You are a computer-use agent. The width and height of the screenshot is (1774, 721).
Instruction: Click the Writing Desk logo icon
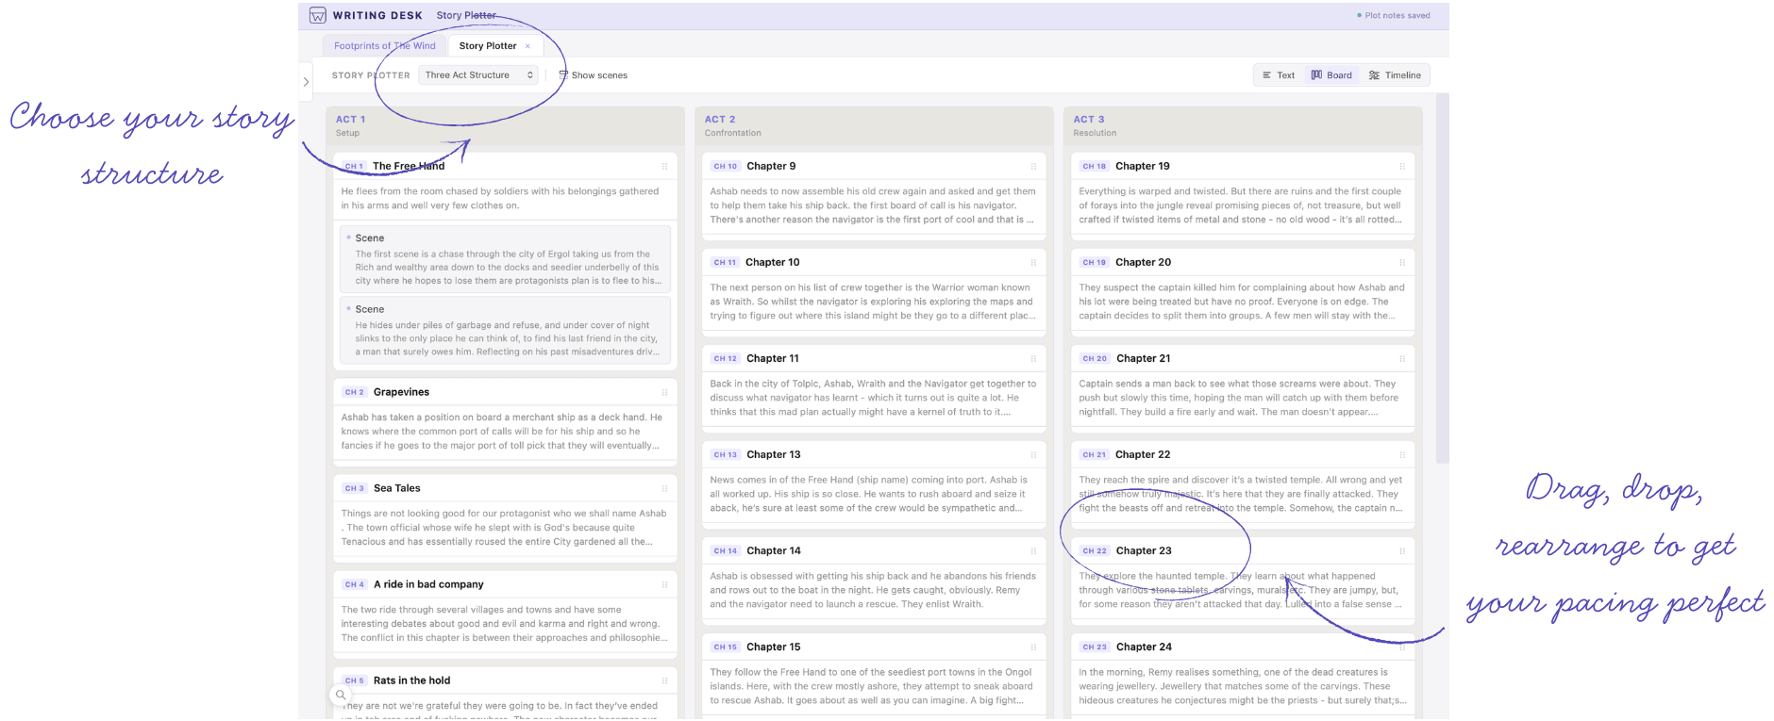318,15
